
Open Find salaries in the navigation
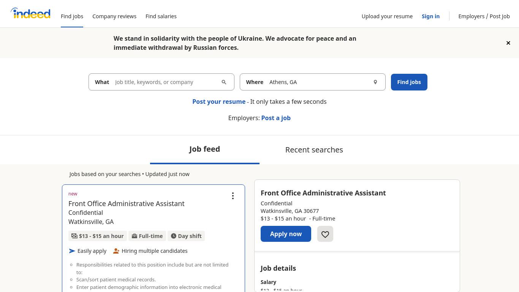(161, 16)
